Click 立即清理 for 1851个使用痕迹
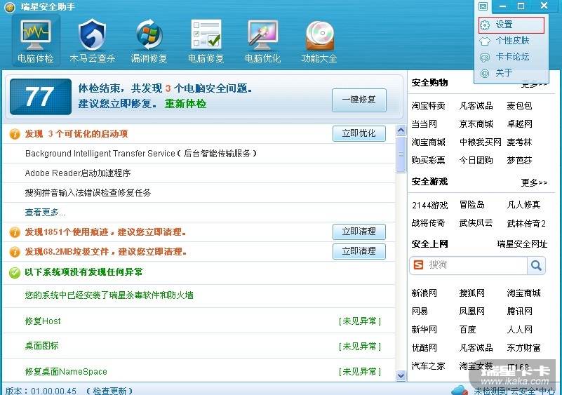562x395 pixels. point(359,232)
